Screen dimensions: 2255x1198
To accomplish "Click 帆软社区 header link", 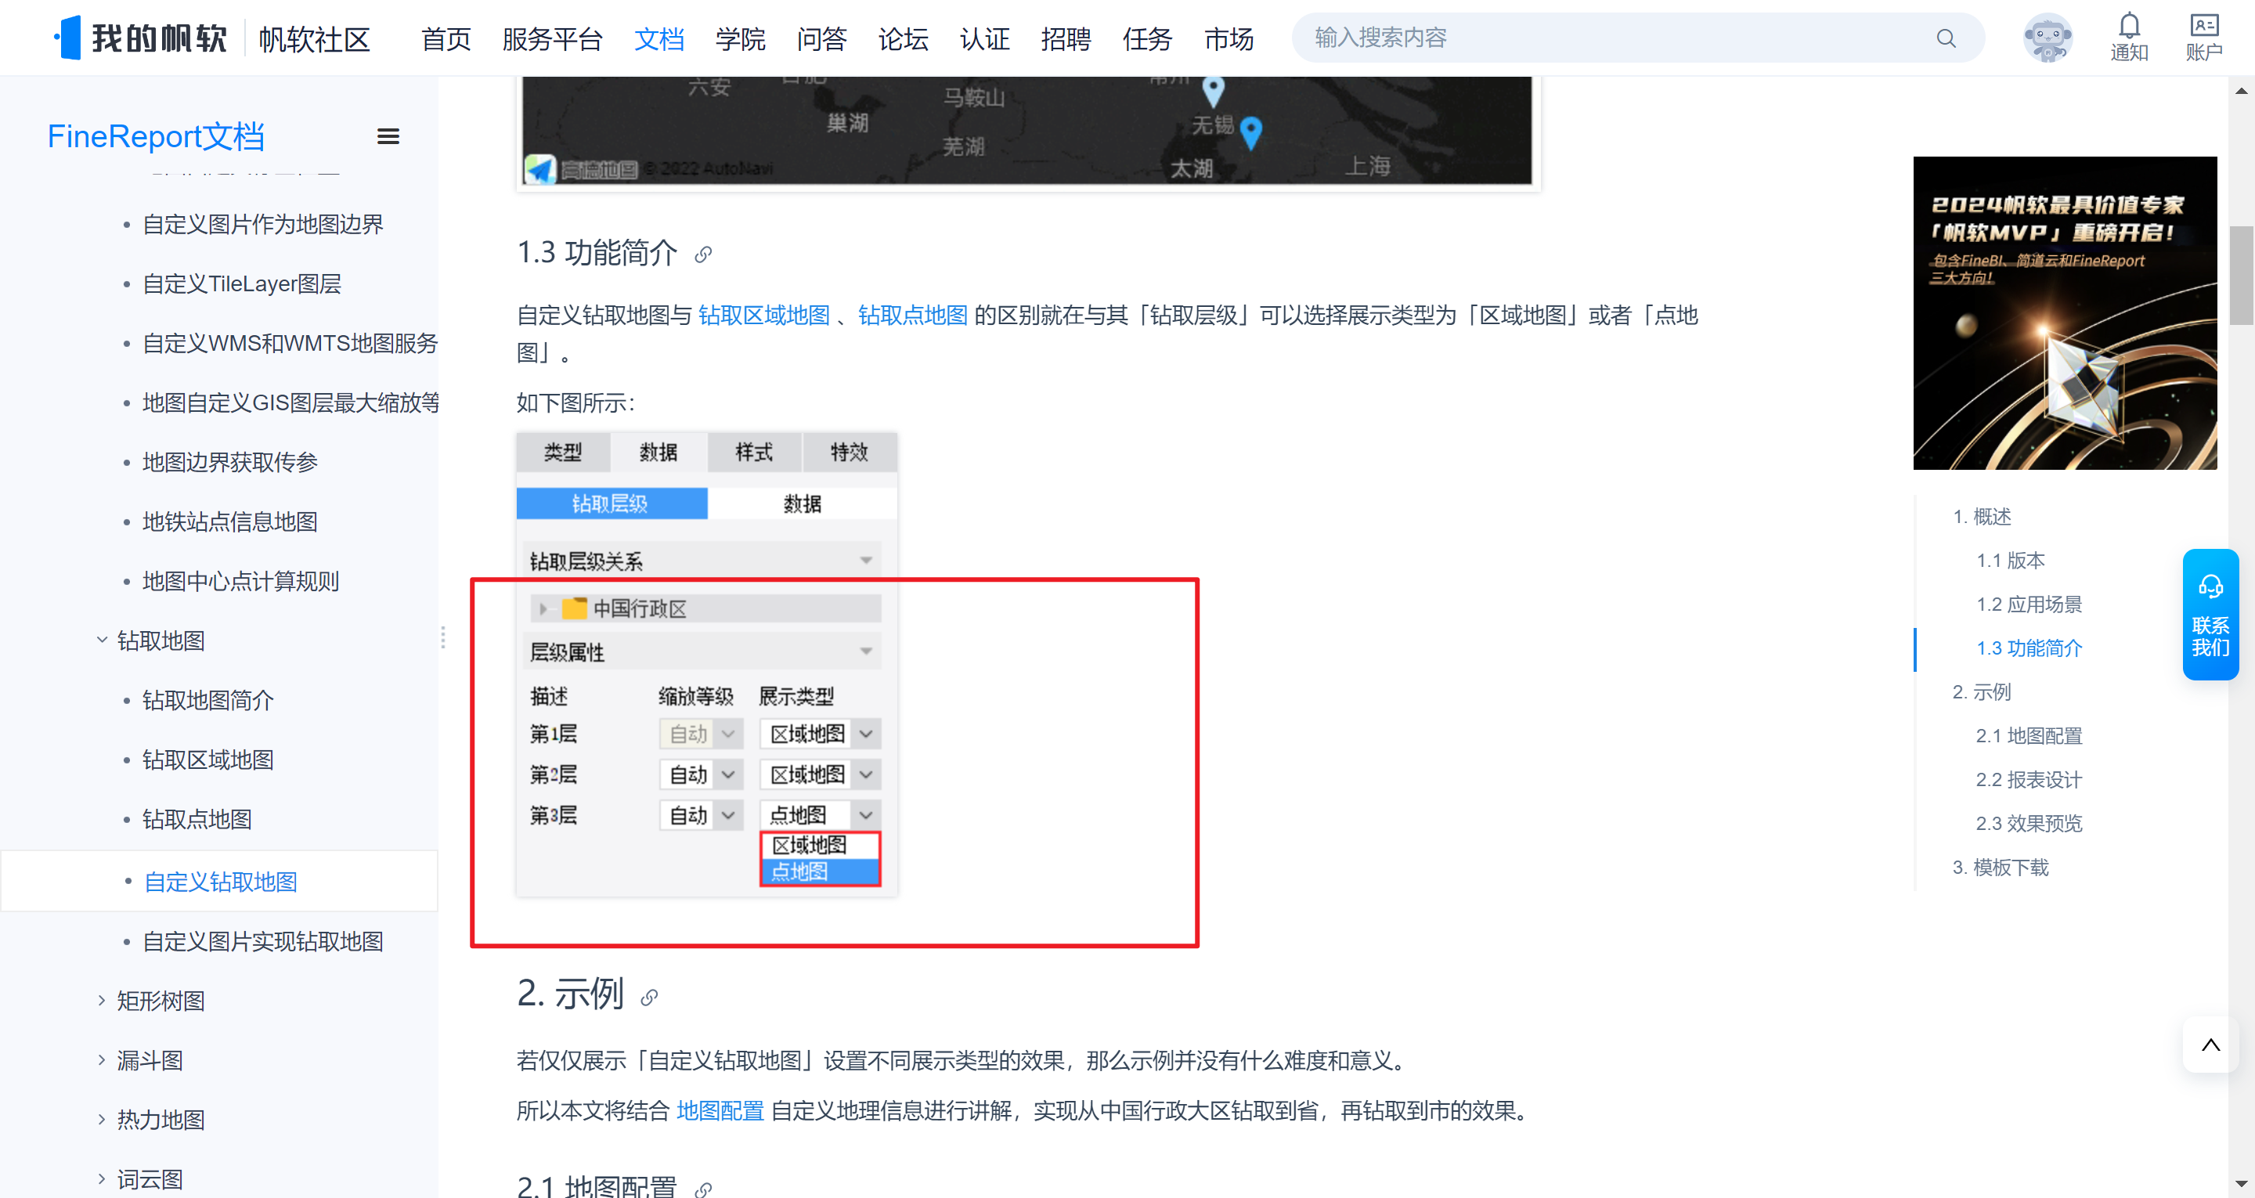I will [x=314, y=38].
